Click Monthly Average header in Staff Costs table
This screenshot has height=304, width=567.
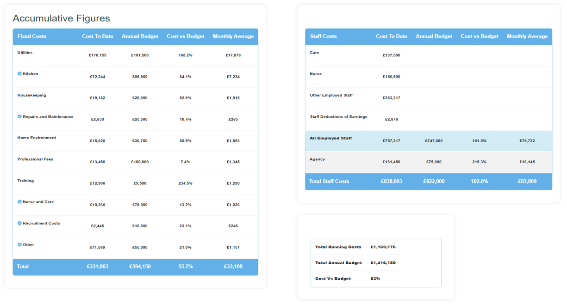click(x=527, y=36)
